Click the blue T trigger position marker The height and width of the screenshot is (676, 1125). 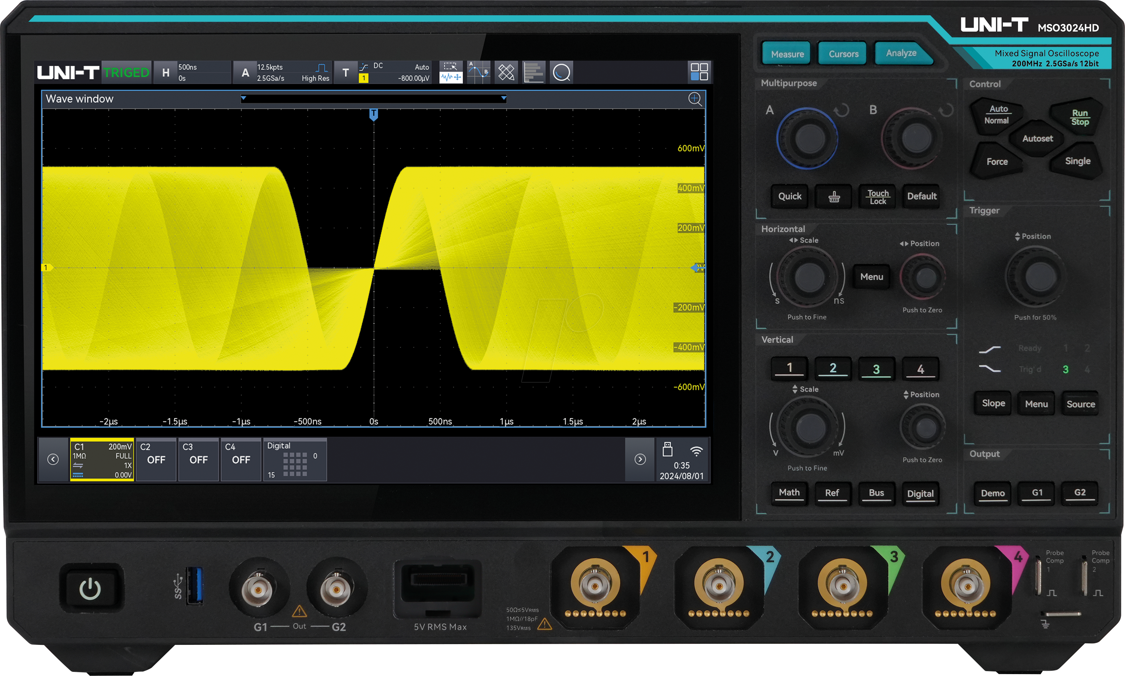click(374, 114)
